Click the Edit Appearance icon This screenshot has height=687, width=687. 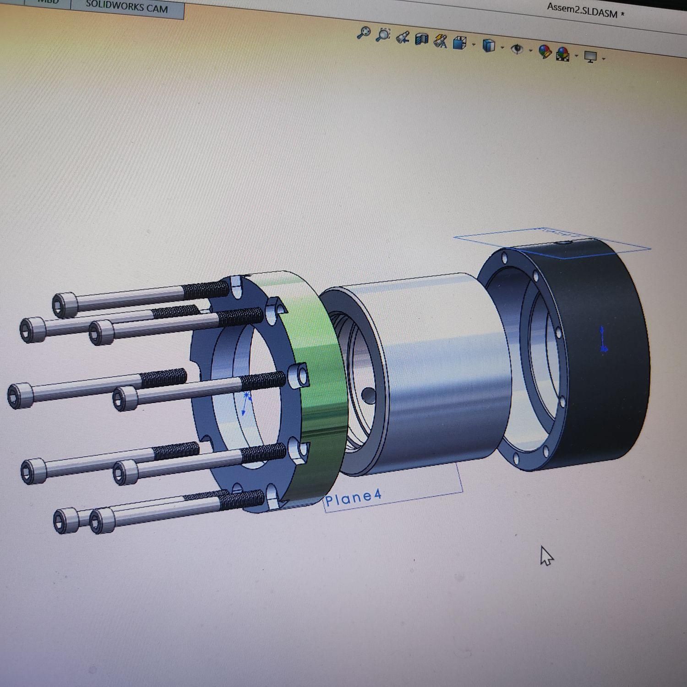[x=545, y=52]
